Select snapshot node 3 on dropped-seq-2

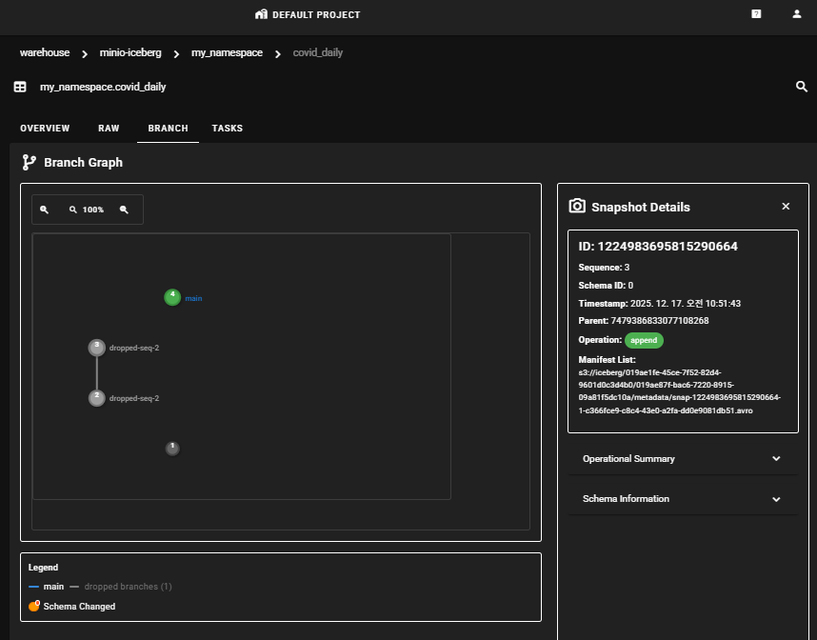coord(96,348)
